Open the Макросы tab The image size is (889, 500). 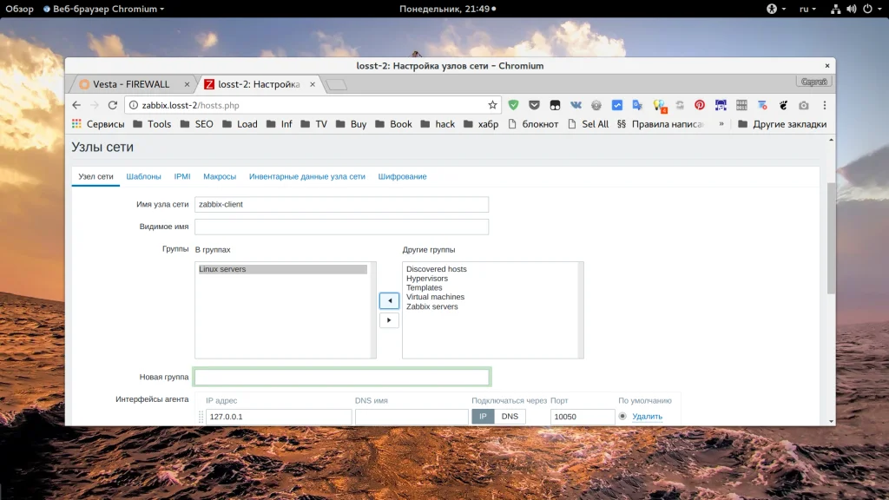pos(220,176)
